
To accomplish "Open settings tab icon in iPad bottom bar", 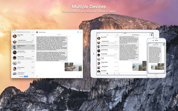I will coord(115,74).
